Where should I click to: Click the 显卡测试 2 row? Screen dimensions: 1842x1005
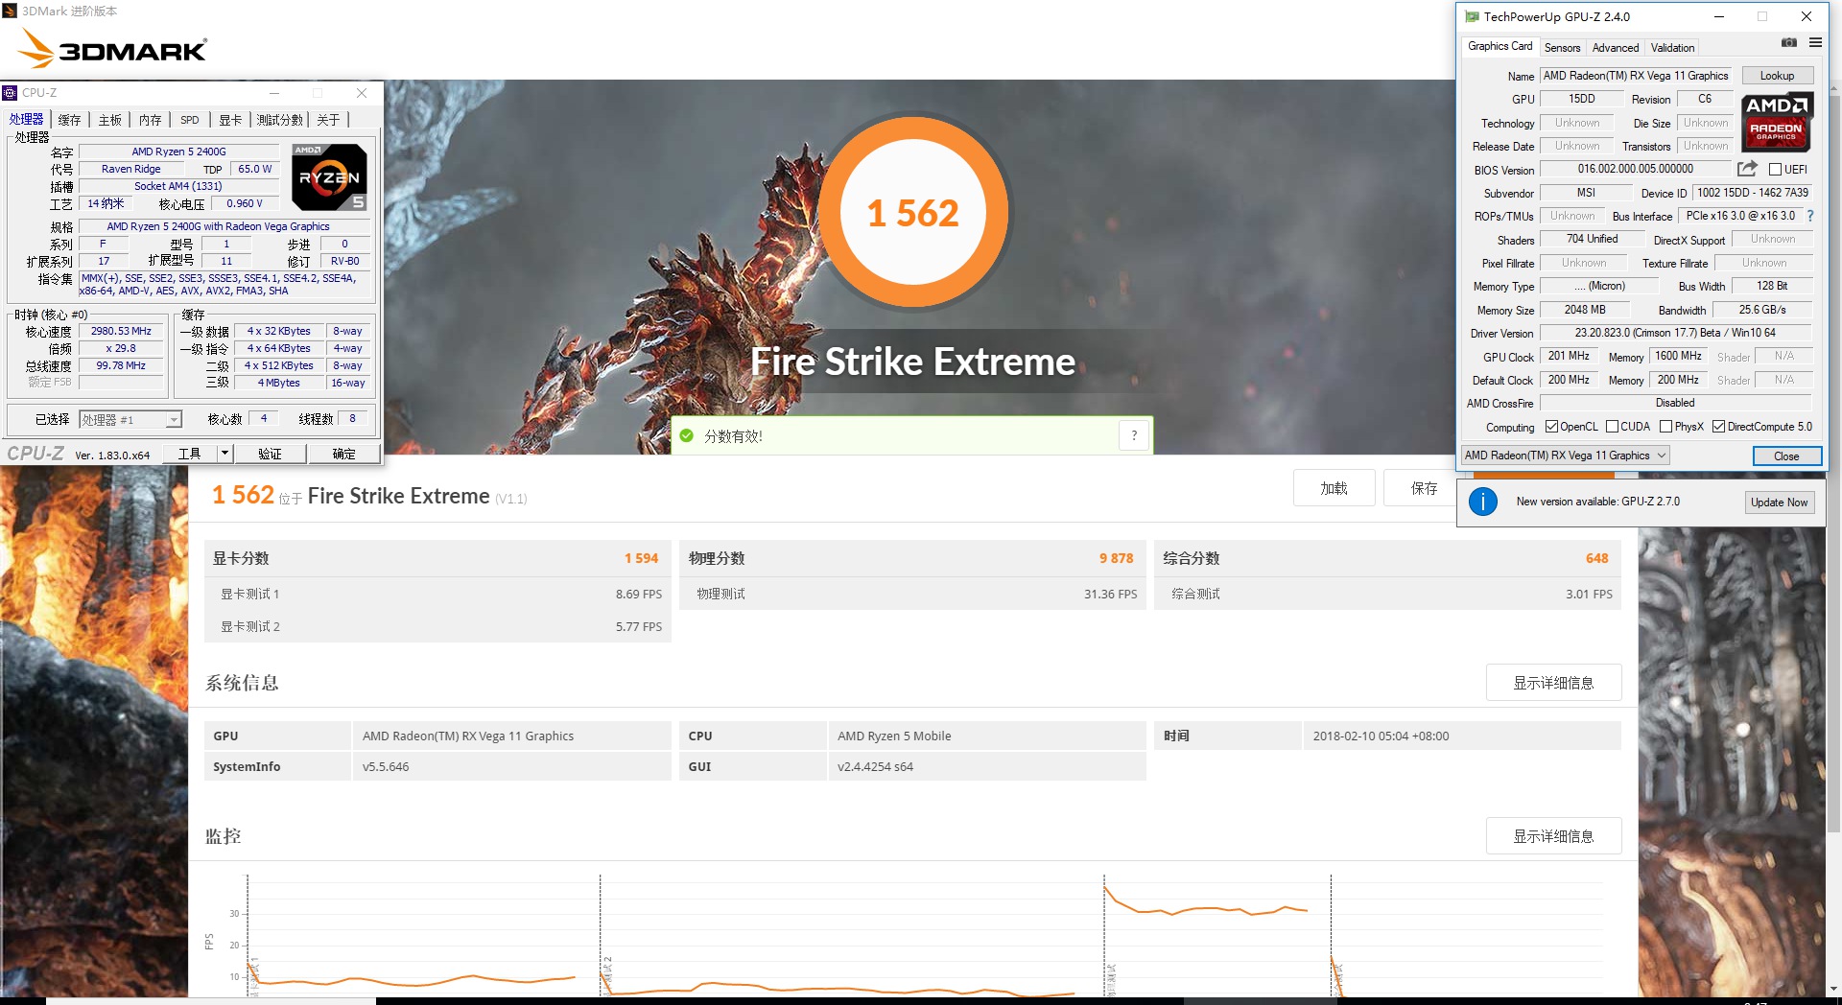(x=437, y=626)
